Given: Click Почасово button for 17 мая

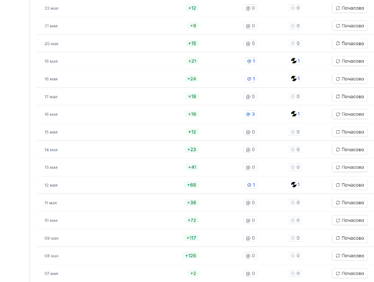Looking at the screenshot, I should (349, 96).
